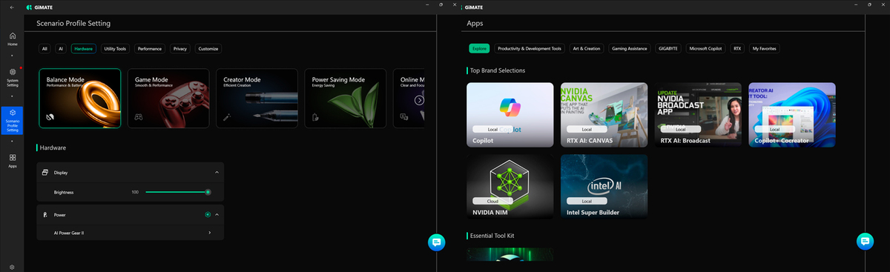This screenshot has width=890, height=272.
Task: Open My Favorites apps tab
Action: [765, 49]
